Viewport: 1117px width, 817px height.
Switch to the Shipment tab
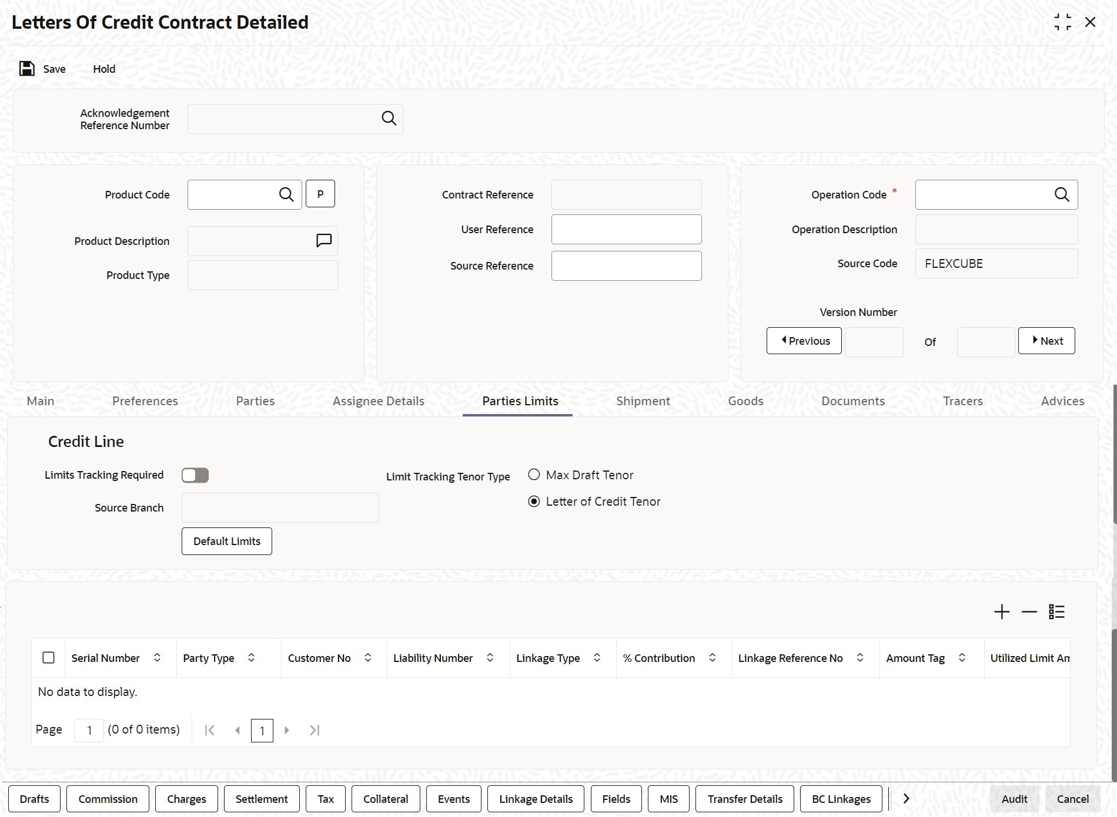[643, 401]
